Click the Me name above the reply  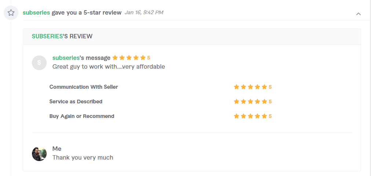[x=57, y=149]
